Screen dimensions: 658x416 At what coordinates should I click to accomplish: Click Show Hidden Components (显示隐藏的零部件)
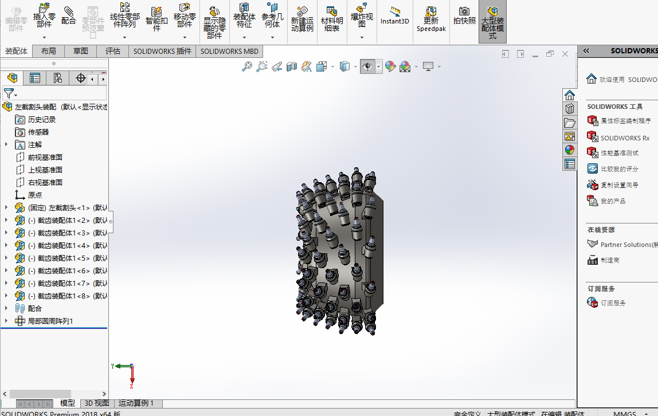coord(214,23)
